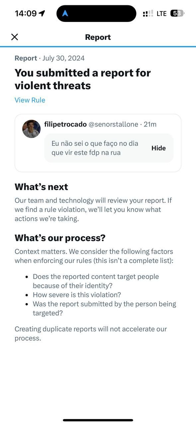Image resolution: width=196 pixels, height=425 pixels.
Task: Tap the filipetrocado display name
Action: click(x=65, y=124)
